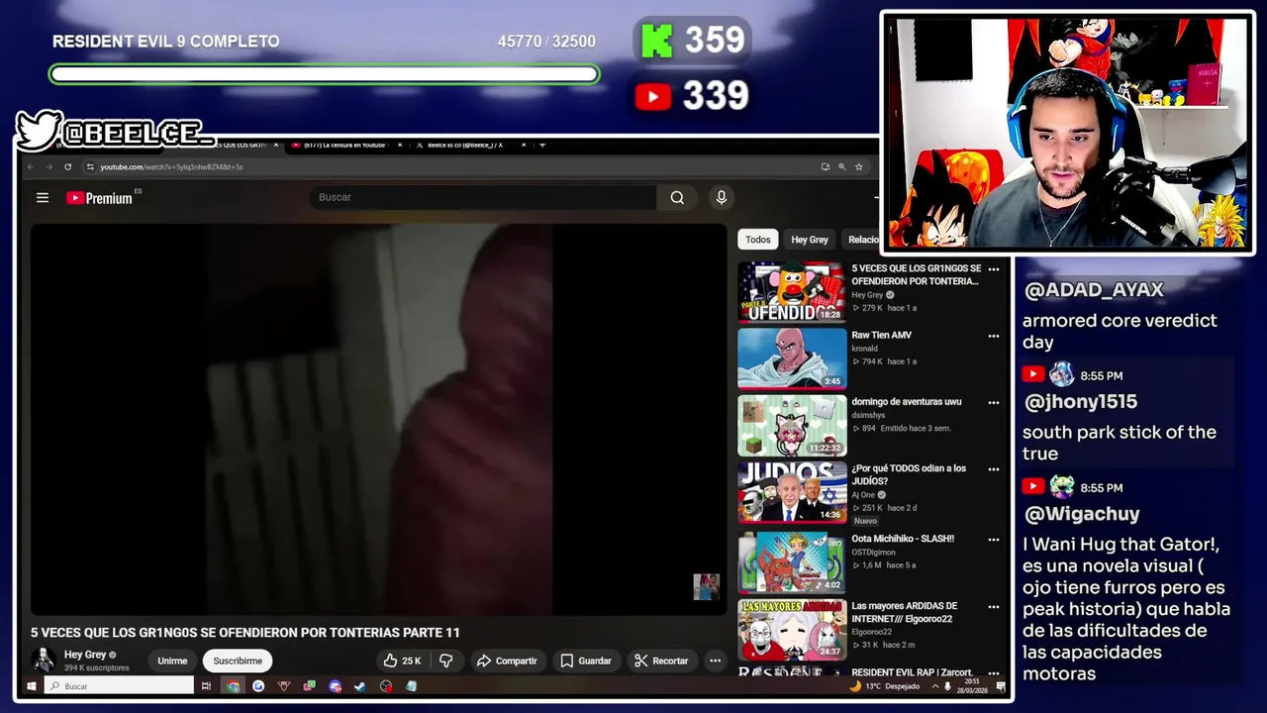Open the taskbar clock showing 20:55
1267x713 pixels.
click(972, 686)
